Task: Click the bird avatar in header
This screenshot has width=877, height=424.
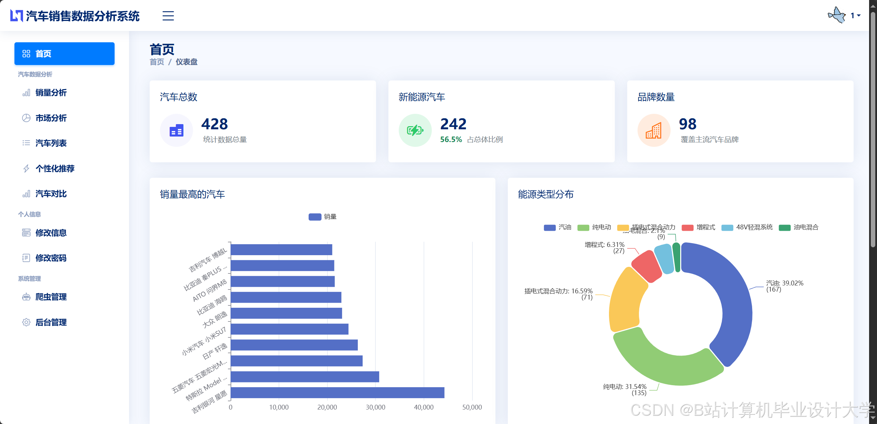Action: pyautogui.click(x=836, y=15)
